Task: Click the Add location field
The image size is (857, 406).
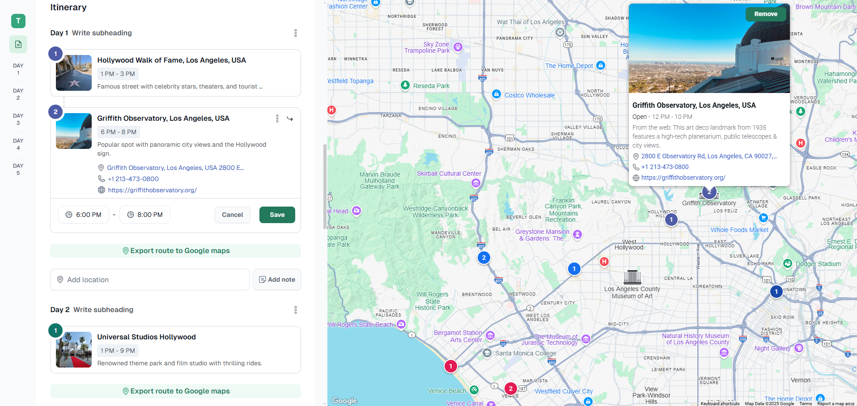Action: tap(149, 279)
